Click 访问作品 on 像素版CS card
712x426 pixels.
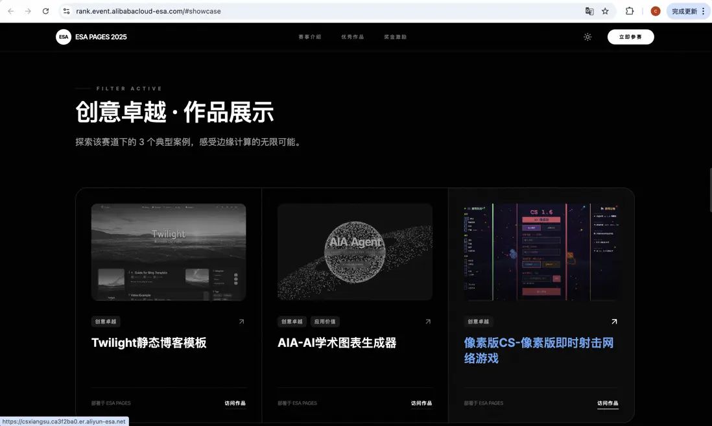pyautogui.click(x=608, y=403)
